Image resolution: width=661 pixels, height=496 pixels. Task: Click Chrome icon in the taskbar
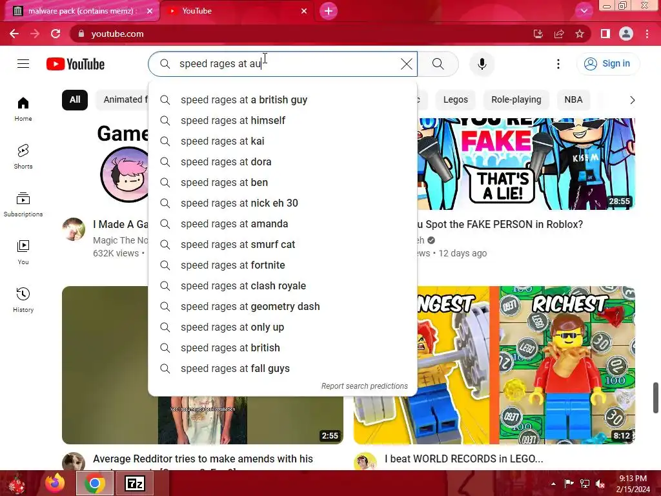[94, 483]
